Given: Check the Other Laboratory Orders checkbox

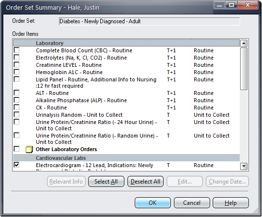Looking at the screenshot, I should click(x=16, y=149).
